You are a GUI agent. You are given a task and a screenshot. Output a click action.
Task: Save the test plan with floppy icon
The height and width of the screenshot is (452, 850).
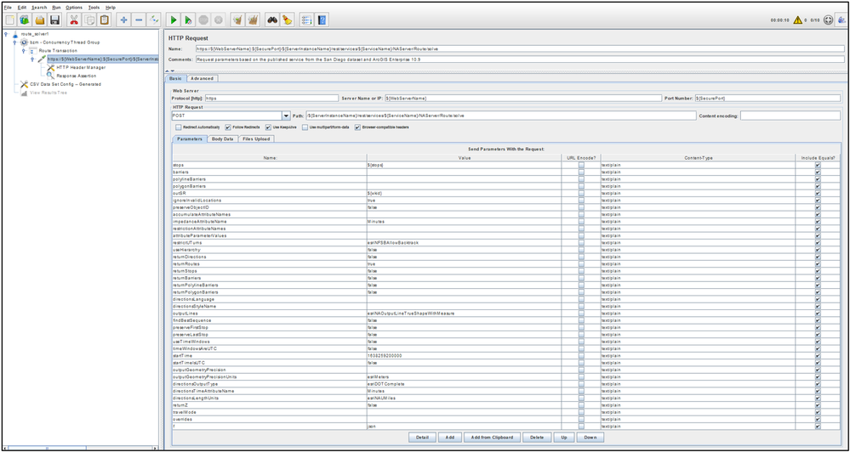pyautogui.click(x=54, y=20)
